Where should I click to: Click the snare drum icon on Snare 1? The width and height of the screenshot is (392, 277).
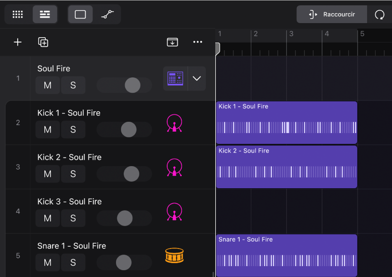(174, 255)
